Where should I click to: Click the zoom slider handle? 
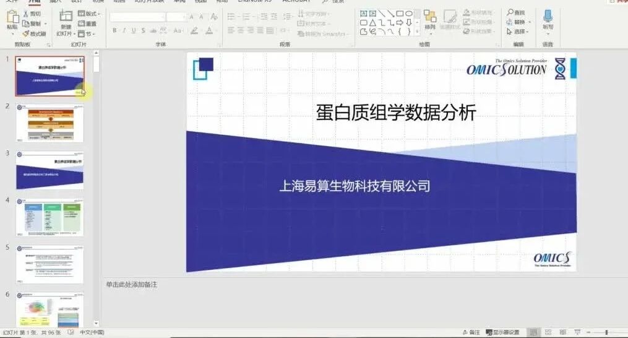coord(607,332)
